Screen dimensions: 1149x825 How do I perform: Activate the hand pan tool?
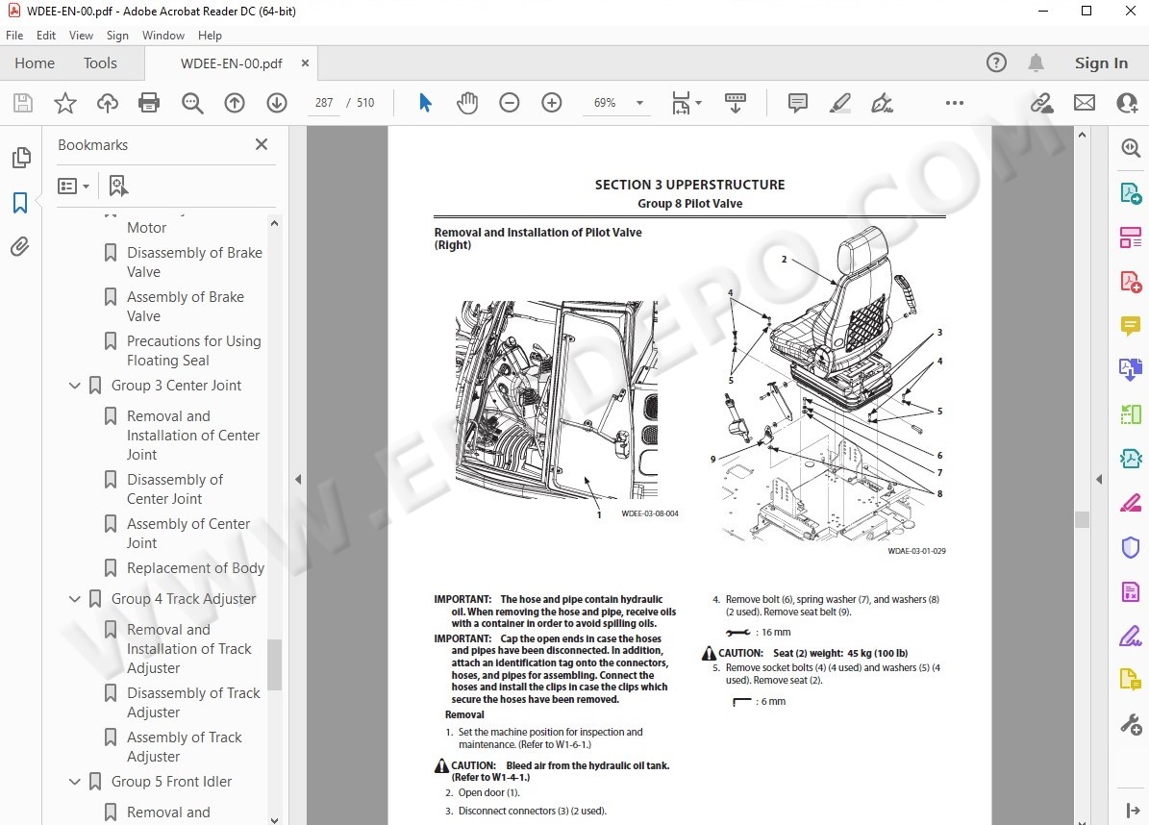pos(466,103)
